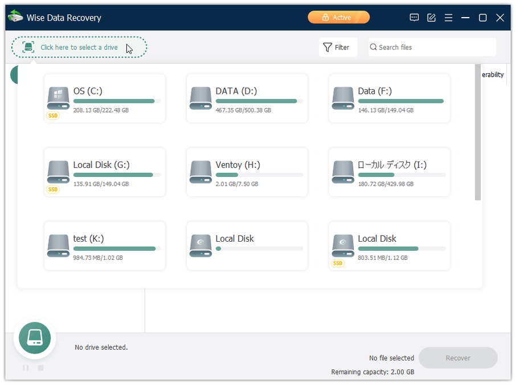Screen dimensions: 516x385
Task: Click the 803.51 MB Local Disk drive icon
Action: tap(343, 246)
